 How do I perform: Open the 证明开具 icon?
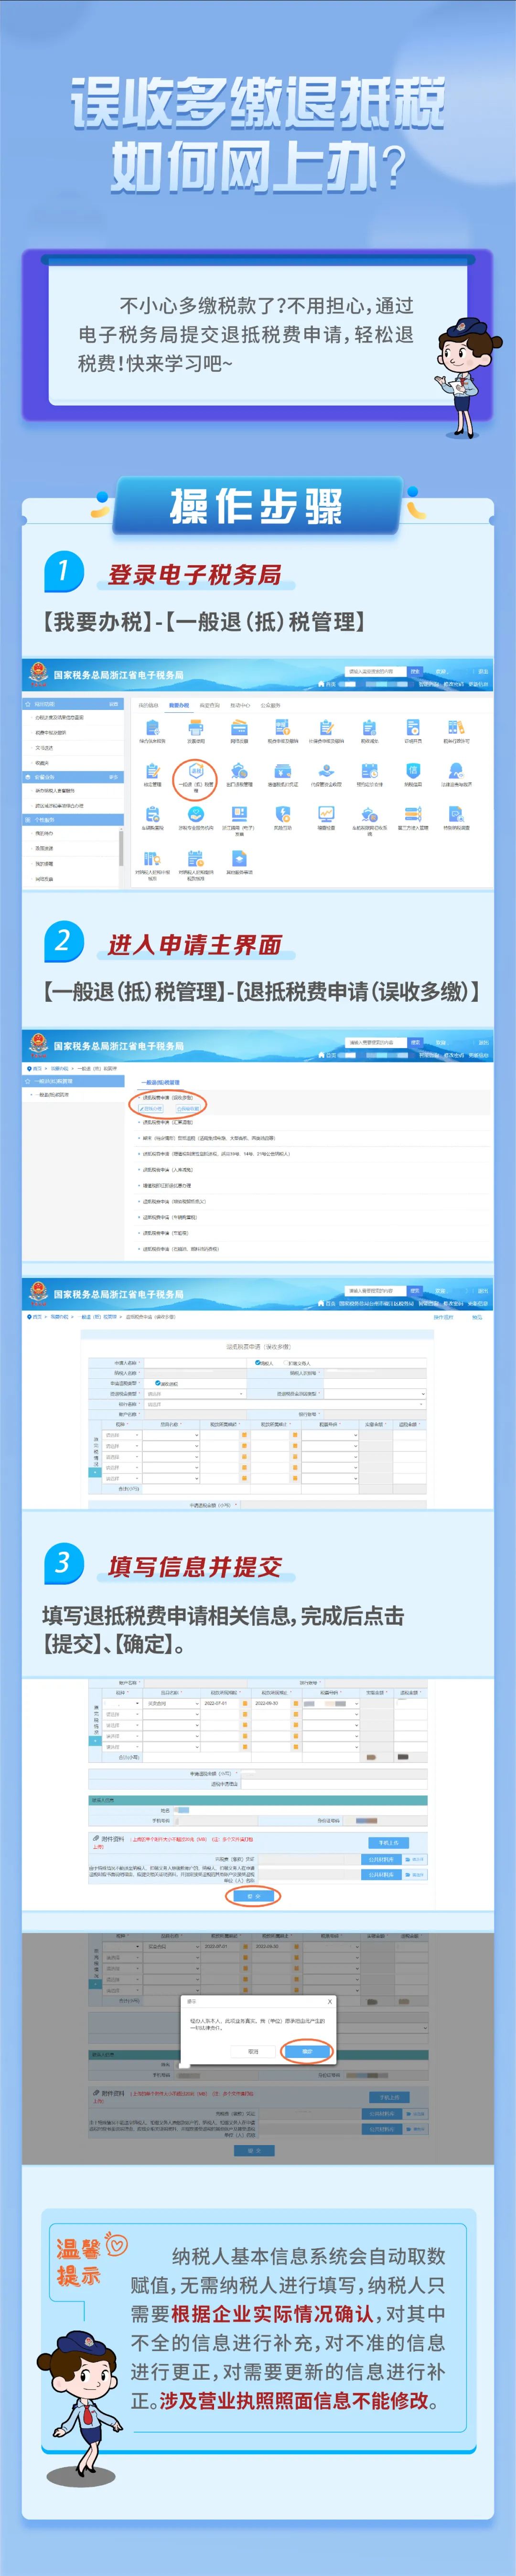412,730
